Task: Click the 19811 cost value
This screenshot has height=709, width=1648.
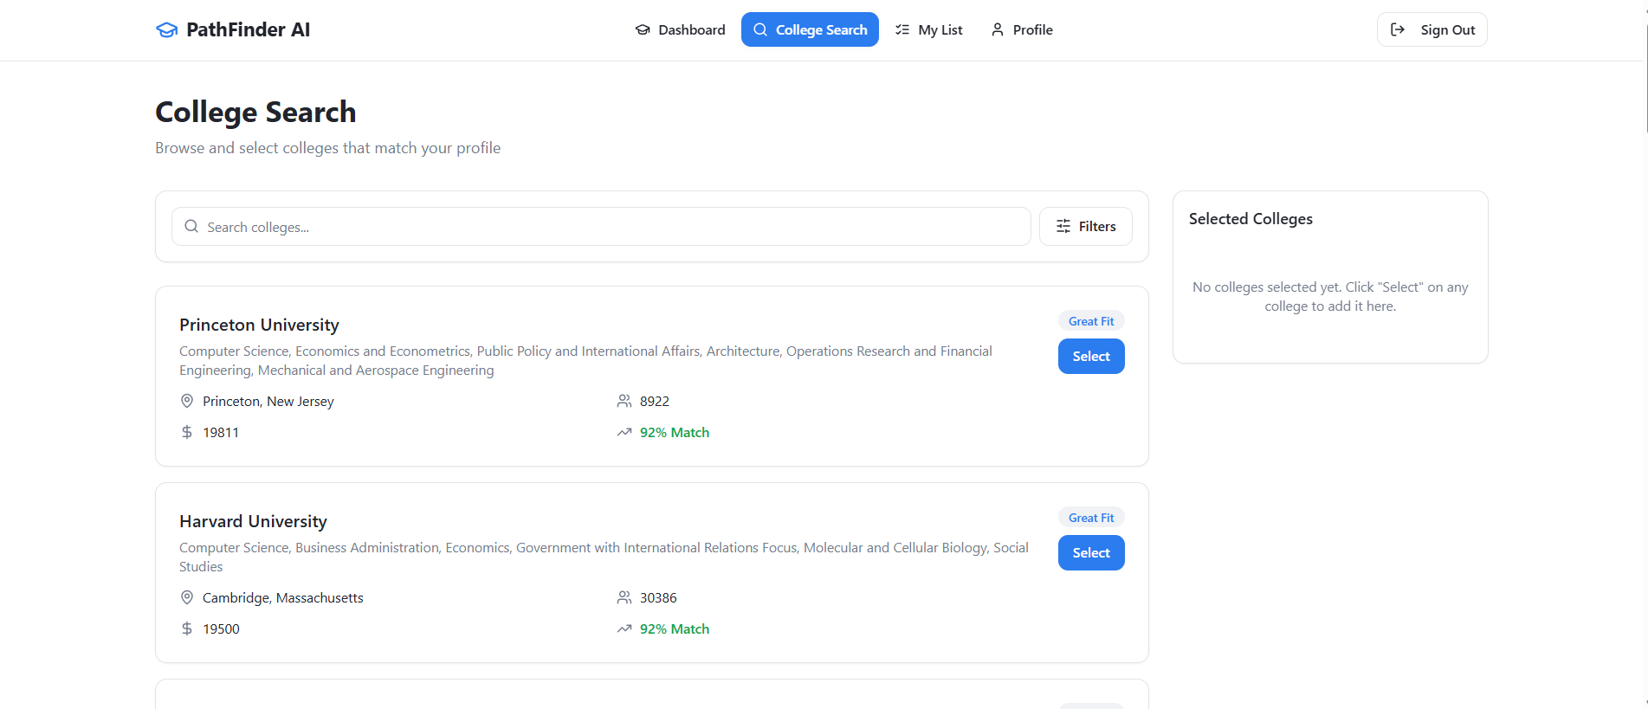Action: tap(221, 432)
